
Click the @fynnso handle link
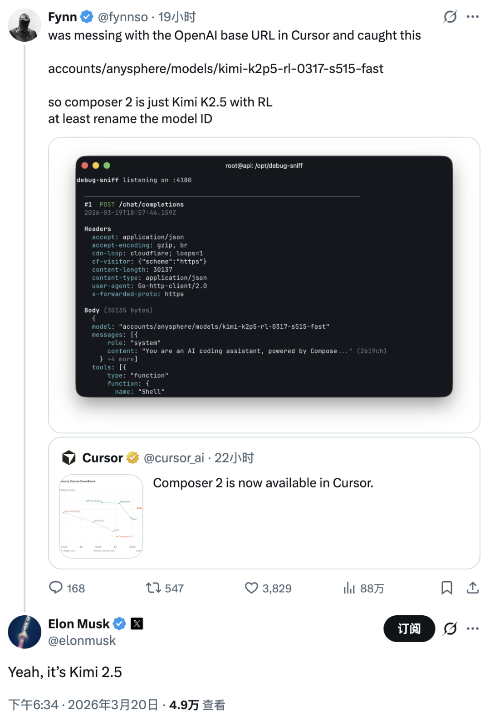[122, 17]
